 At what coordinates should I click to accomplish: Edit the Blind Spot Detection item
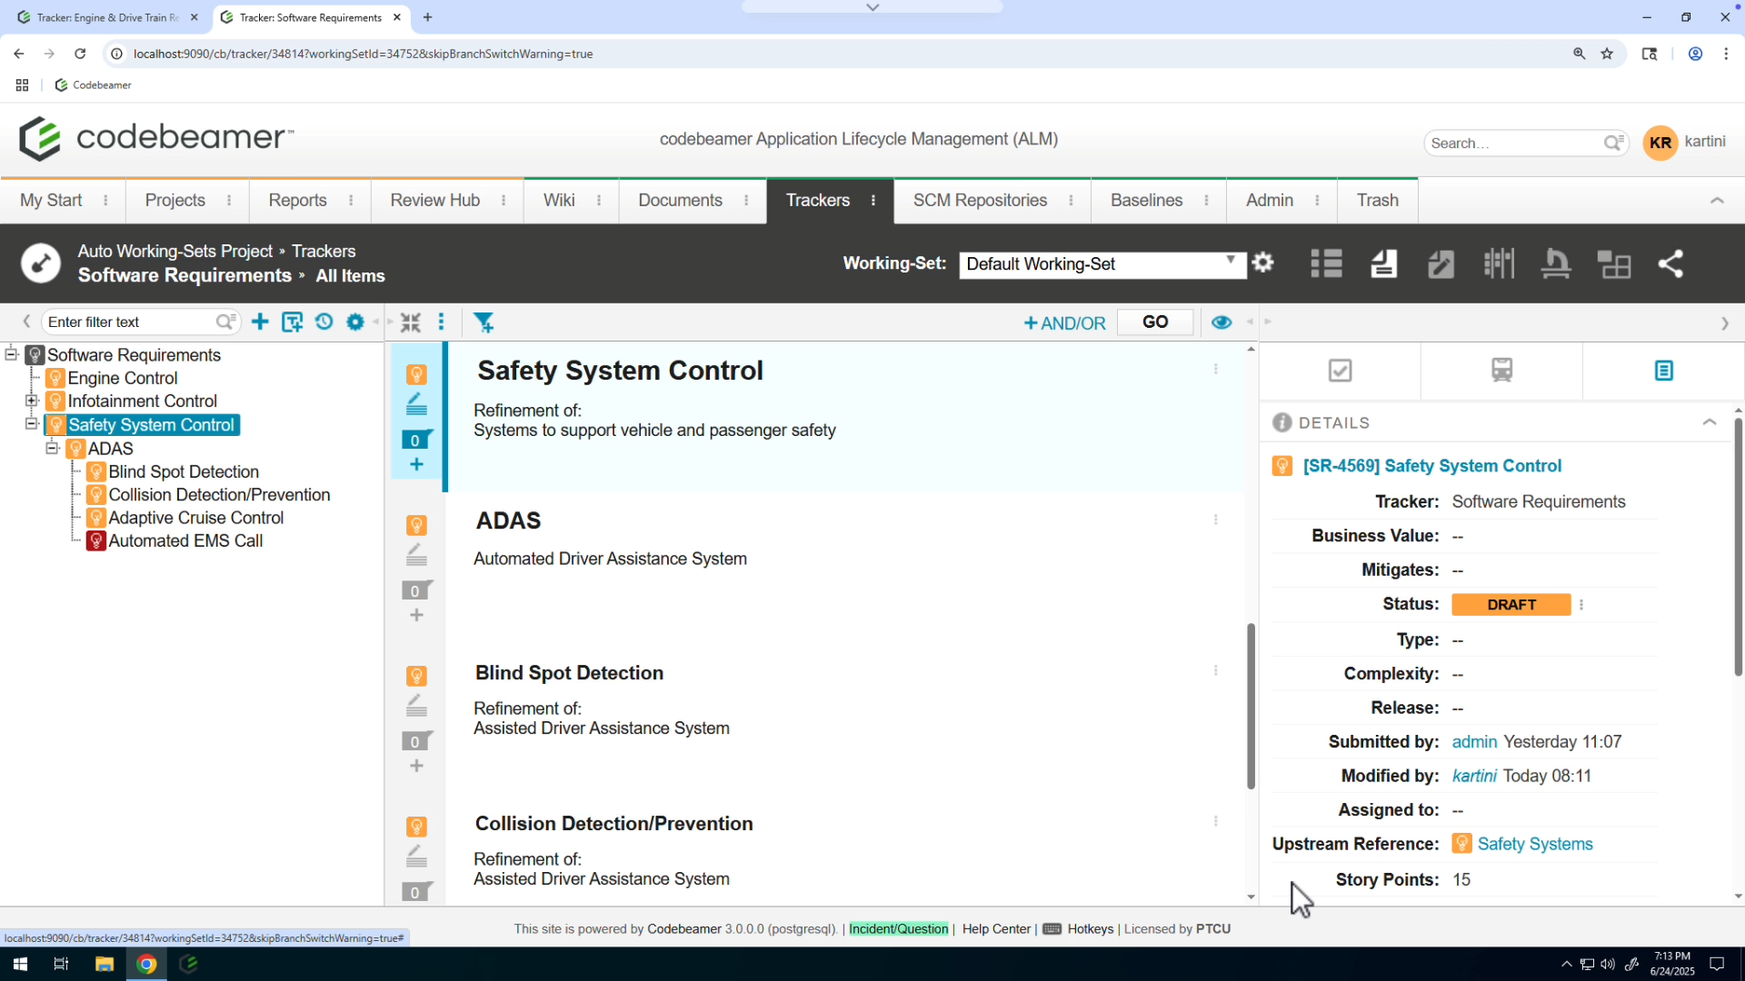[x=416, y=705]
